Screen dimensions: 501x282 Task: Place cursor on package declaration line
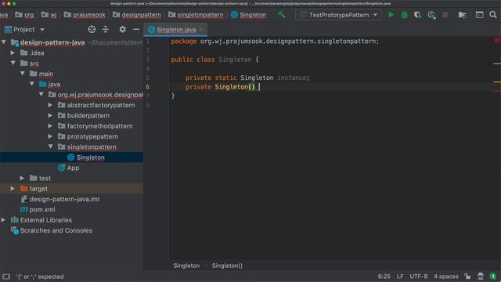(x=275, y=42)
